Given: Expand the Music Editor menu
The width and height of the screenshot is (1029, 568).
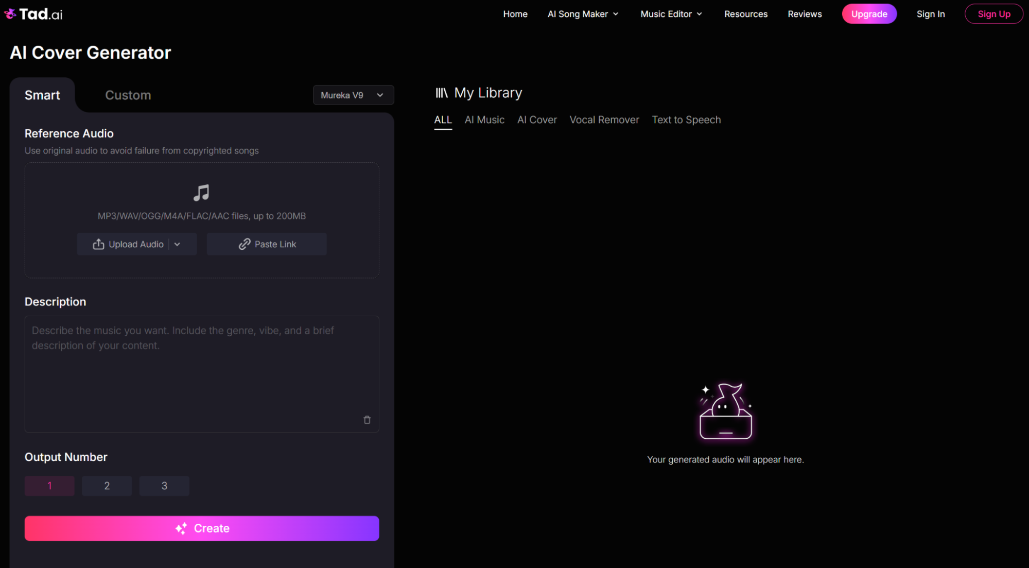Looking at the screenshot, I should click(671, 14).
